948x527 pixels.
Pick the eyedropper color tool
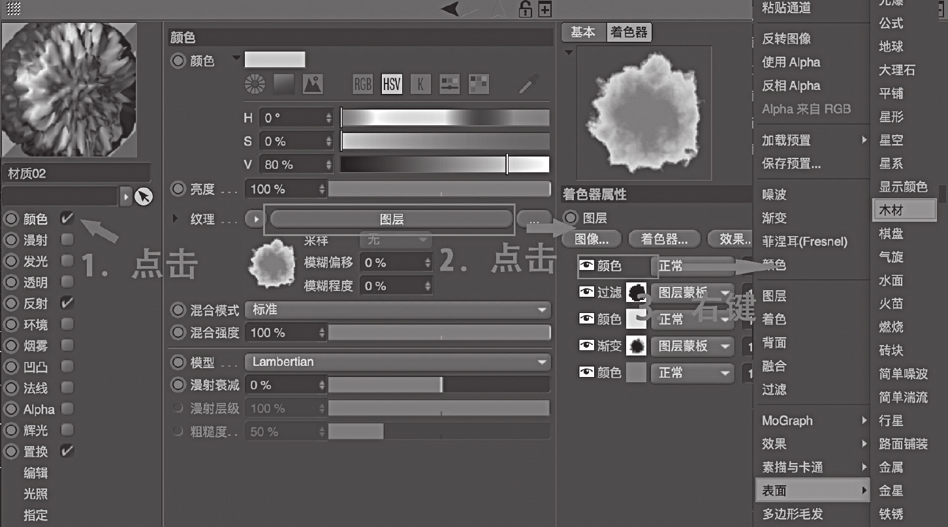528,84
